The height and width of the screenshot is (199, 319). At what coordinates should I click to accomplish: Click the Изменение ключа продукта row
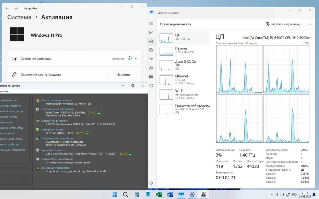[75, 75]
